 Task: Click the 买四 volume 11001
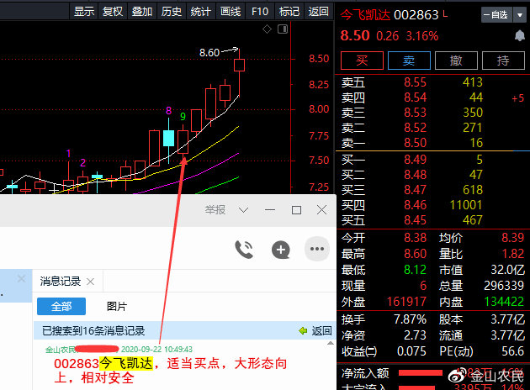(466, 205)
